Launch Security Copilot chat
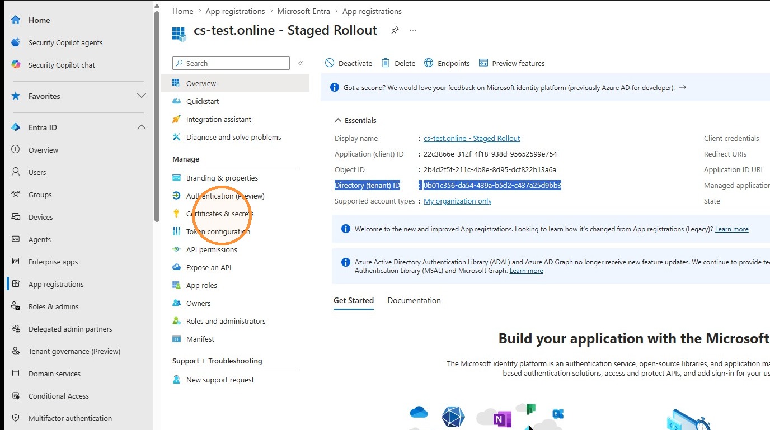Image resolution: width=770 pixels, height=430 pixels. coord(62,65)
